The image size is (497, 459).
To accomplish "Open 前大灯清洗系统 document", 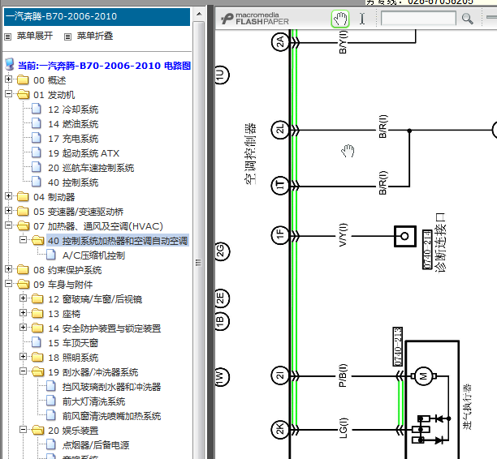I will tap(94, 401).
